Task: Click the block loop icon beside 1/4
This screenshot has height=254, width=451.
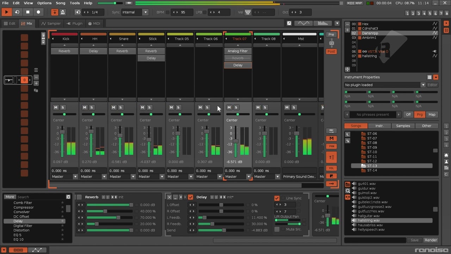Action: [78, 12]
